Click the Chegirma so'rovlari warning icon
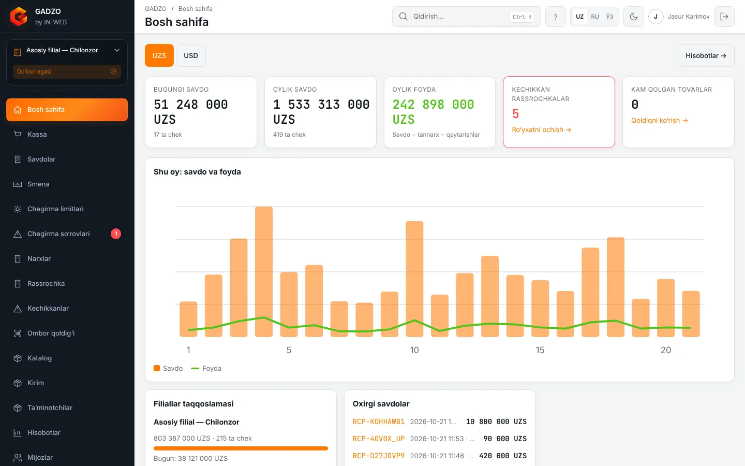 click(18, 234)
